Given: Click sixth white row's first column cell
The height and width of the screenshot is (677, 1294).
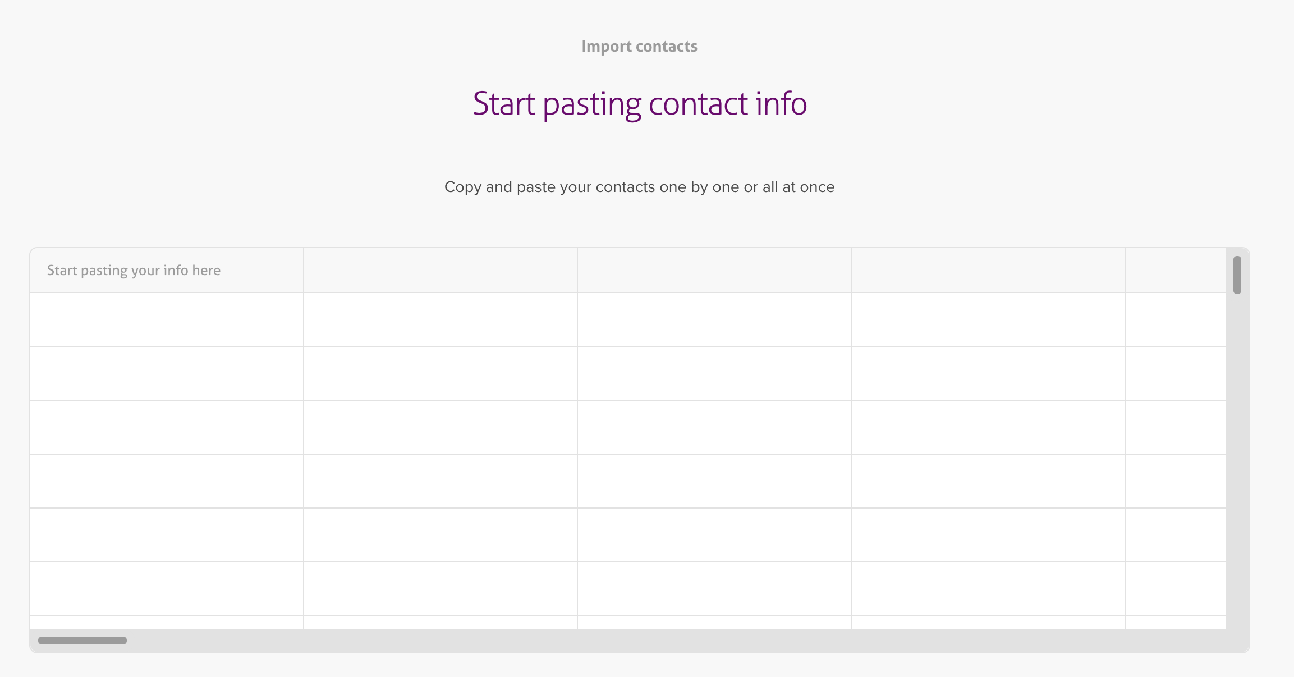Looking at the screenshot, I should point(167,589).
